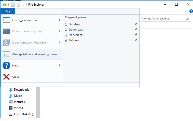193x121 pixels.
Task: Expand the Open new window submenu arrow
Action: pos(60,20)
